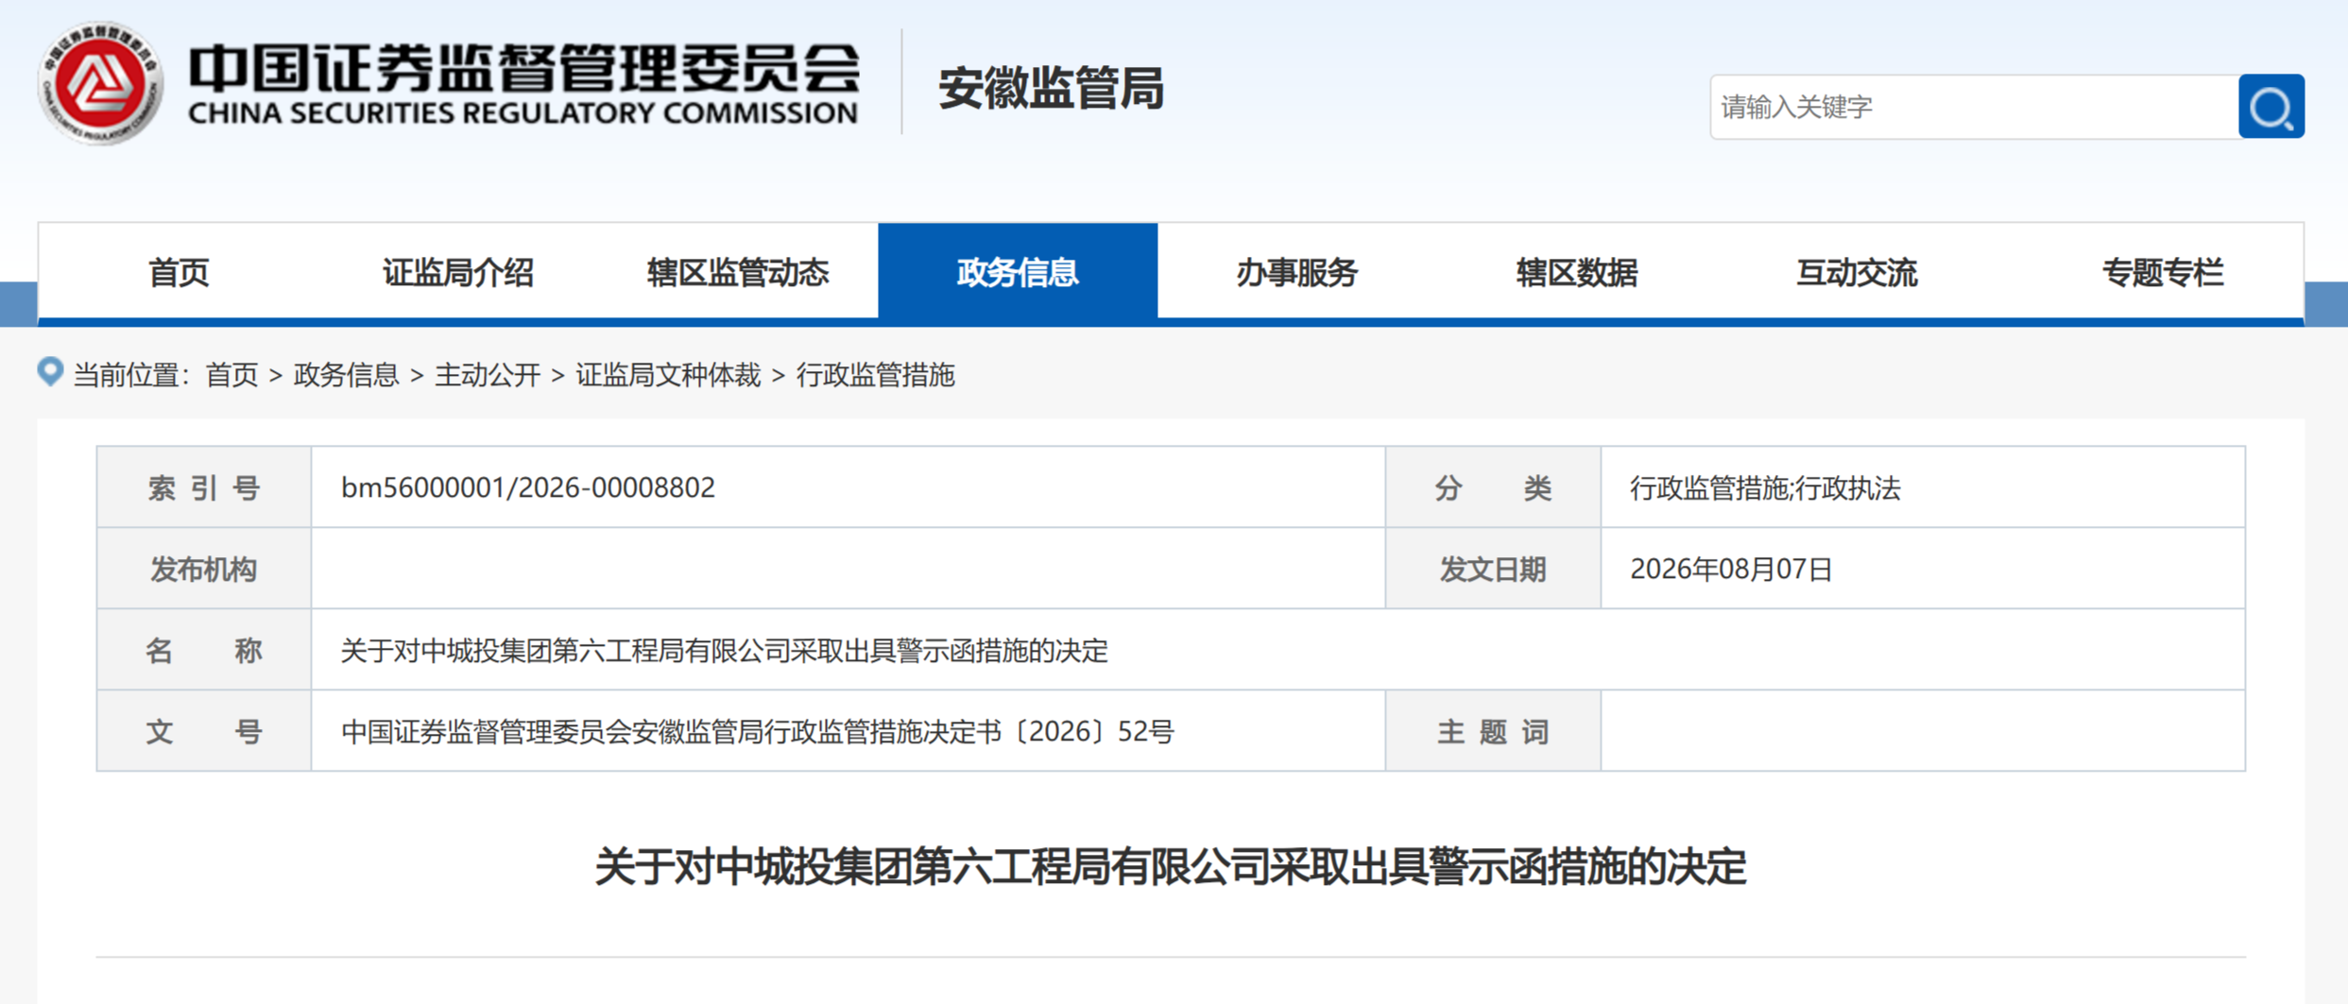
Task: Open the 办事服务 navigation tab
Action: (x=1297, y=273)
